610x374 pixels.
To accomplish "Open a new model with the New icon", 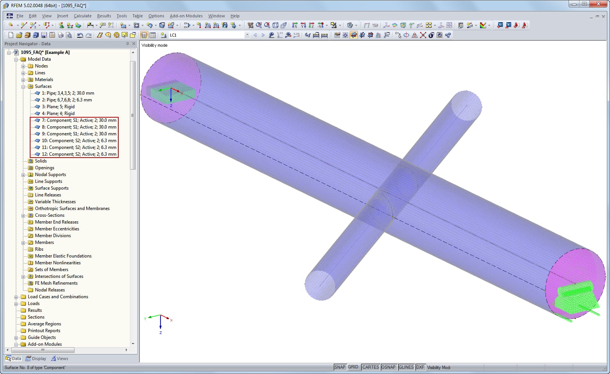I will tap(11, 35).
